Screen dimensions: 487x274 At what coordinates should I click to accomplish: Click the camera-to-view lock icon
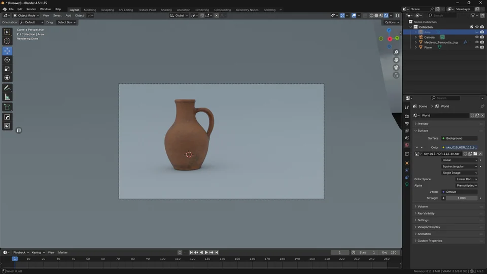(396, 75)
